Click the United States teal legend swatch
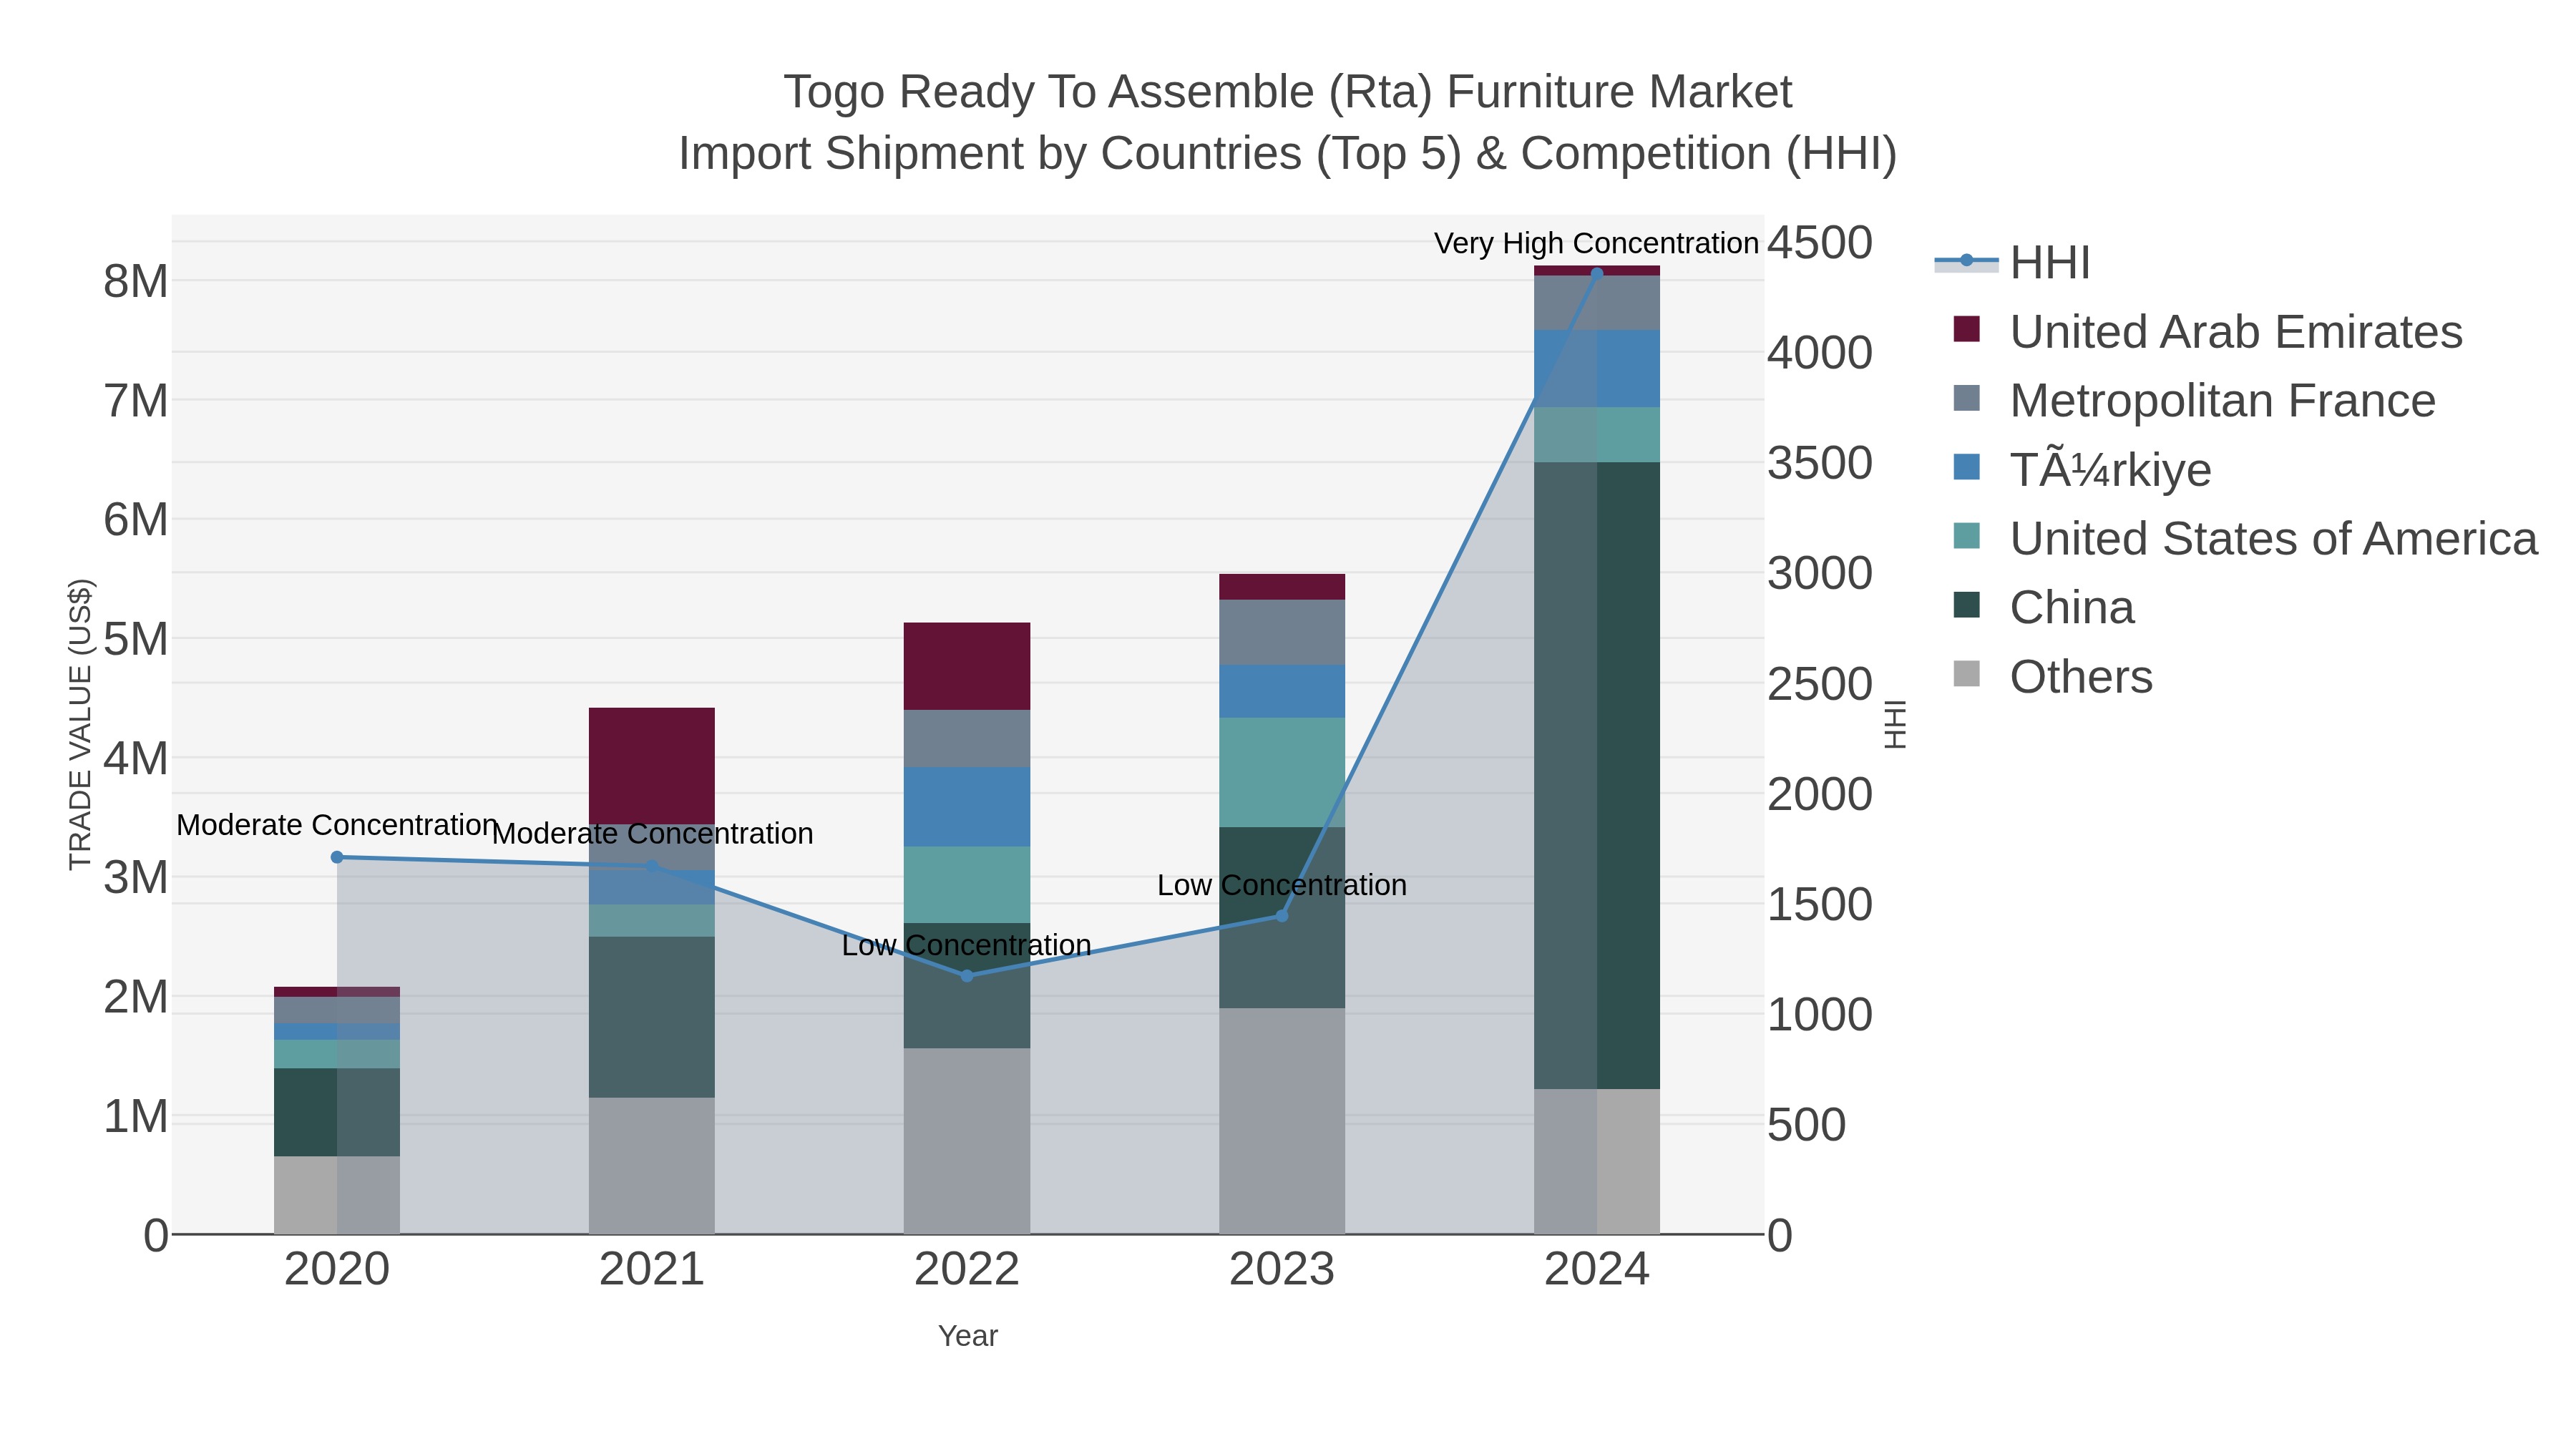Image resolution: width=2576 pixels, height=1449 pixels. tap(1966, 536)
